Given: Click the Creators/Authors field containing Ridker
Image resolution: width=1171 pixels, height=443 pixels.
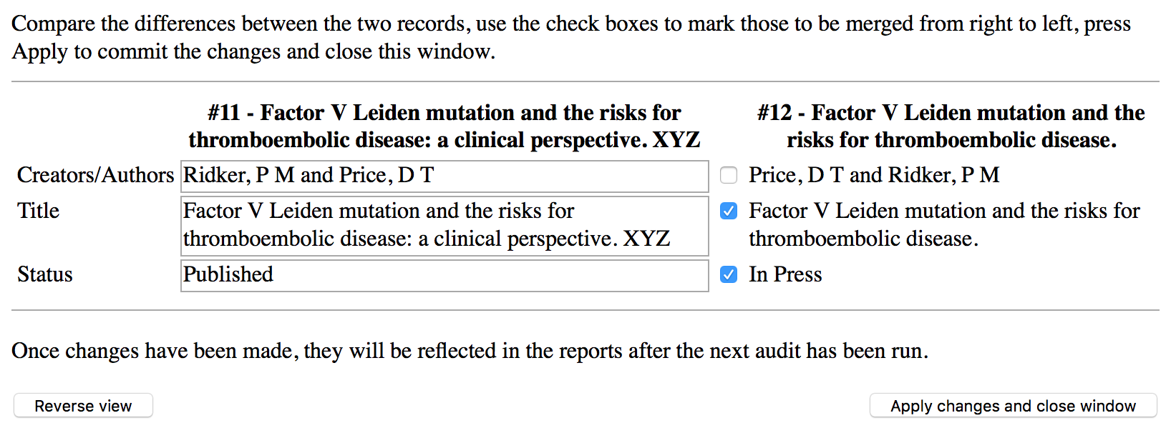Looking at the screenshot, I should tap(444, 176).
